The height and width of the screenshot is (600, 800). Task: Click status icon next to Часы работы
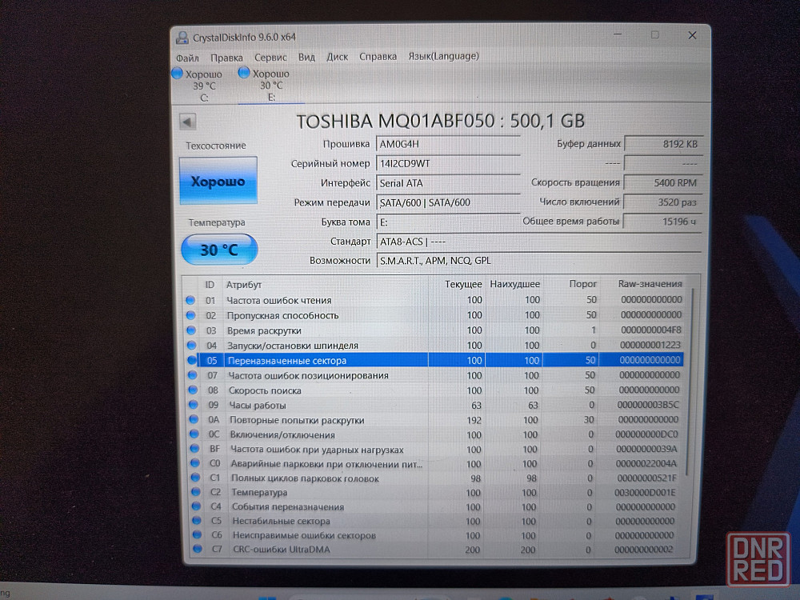191,406
